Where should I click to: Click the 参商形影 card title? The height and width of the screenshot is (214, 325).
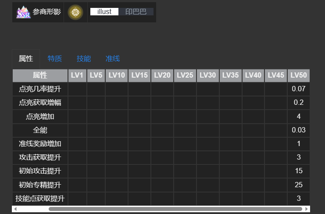47,12
